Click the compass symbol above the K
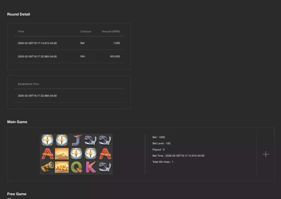The height and width of the screenshot is (199, 281). pos(91,154)
